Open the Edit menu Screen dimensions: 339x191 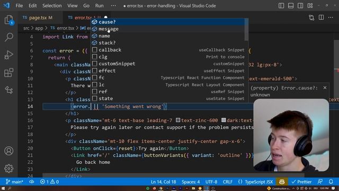click(x=33, y=6)
